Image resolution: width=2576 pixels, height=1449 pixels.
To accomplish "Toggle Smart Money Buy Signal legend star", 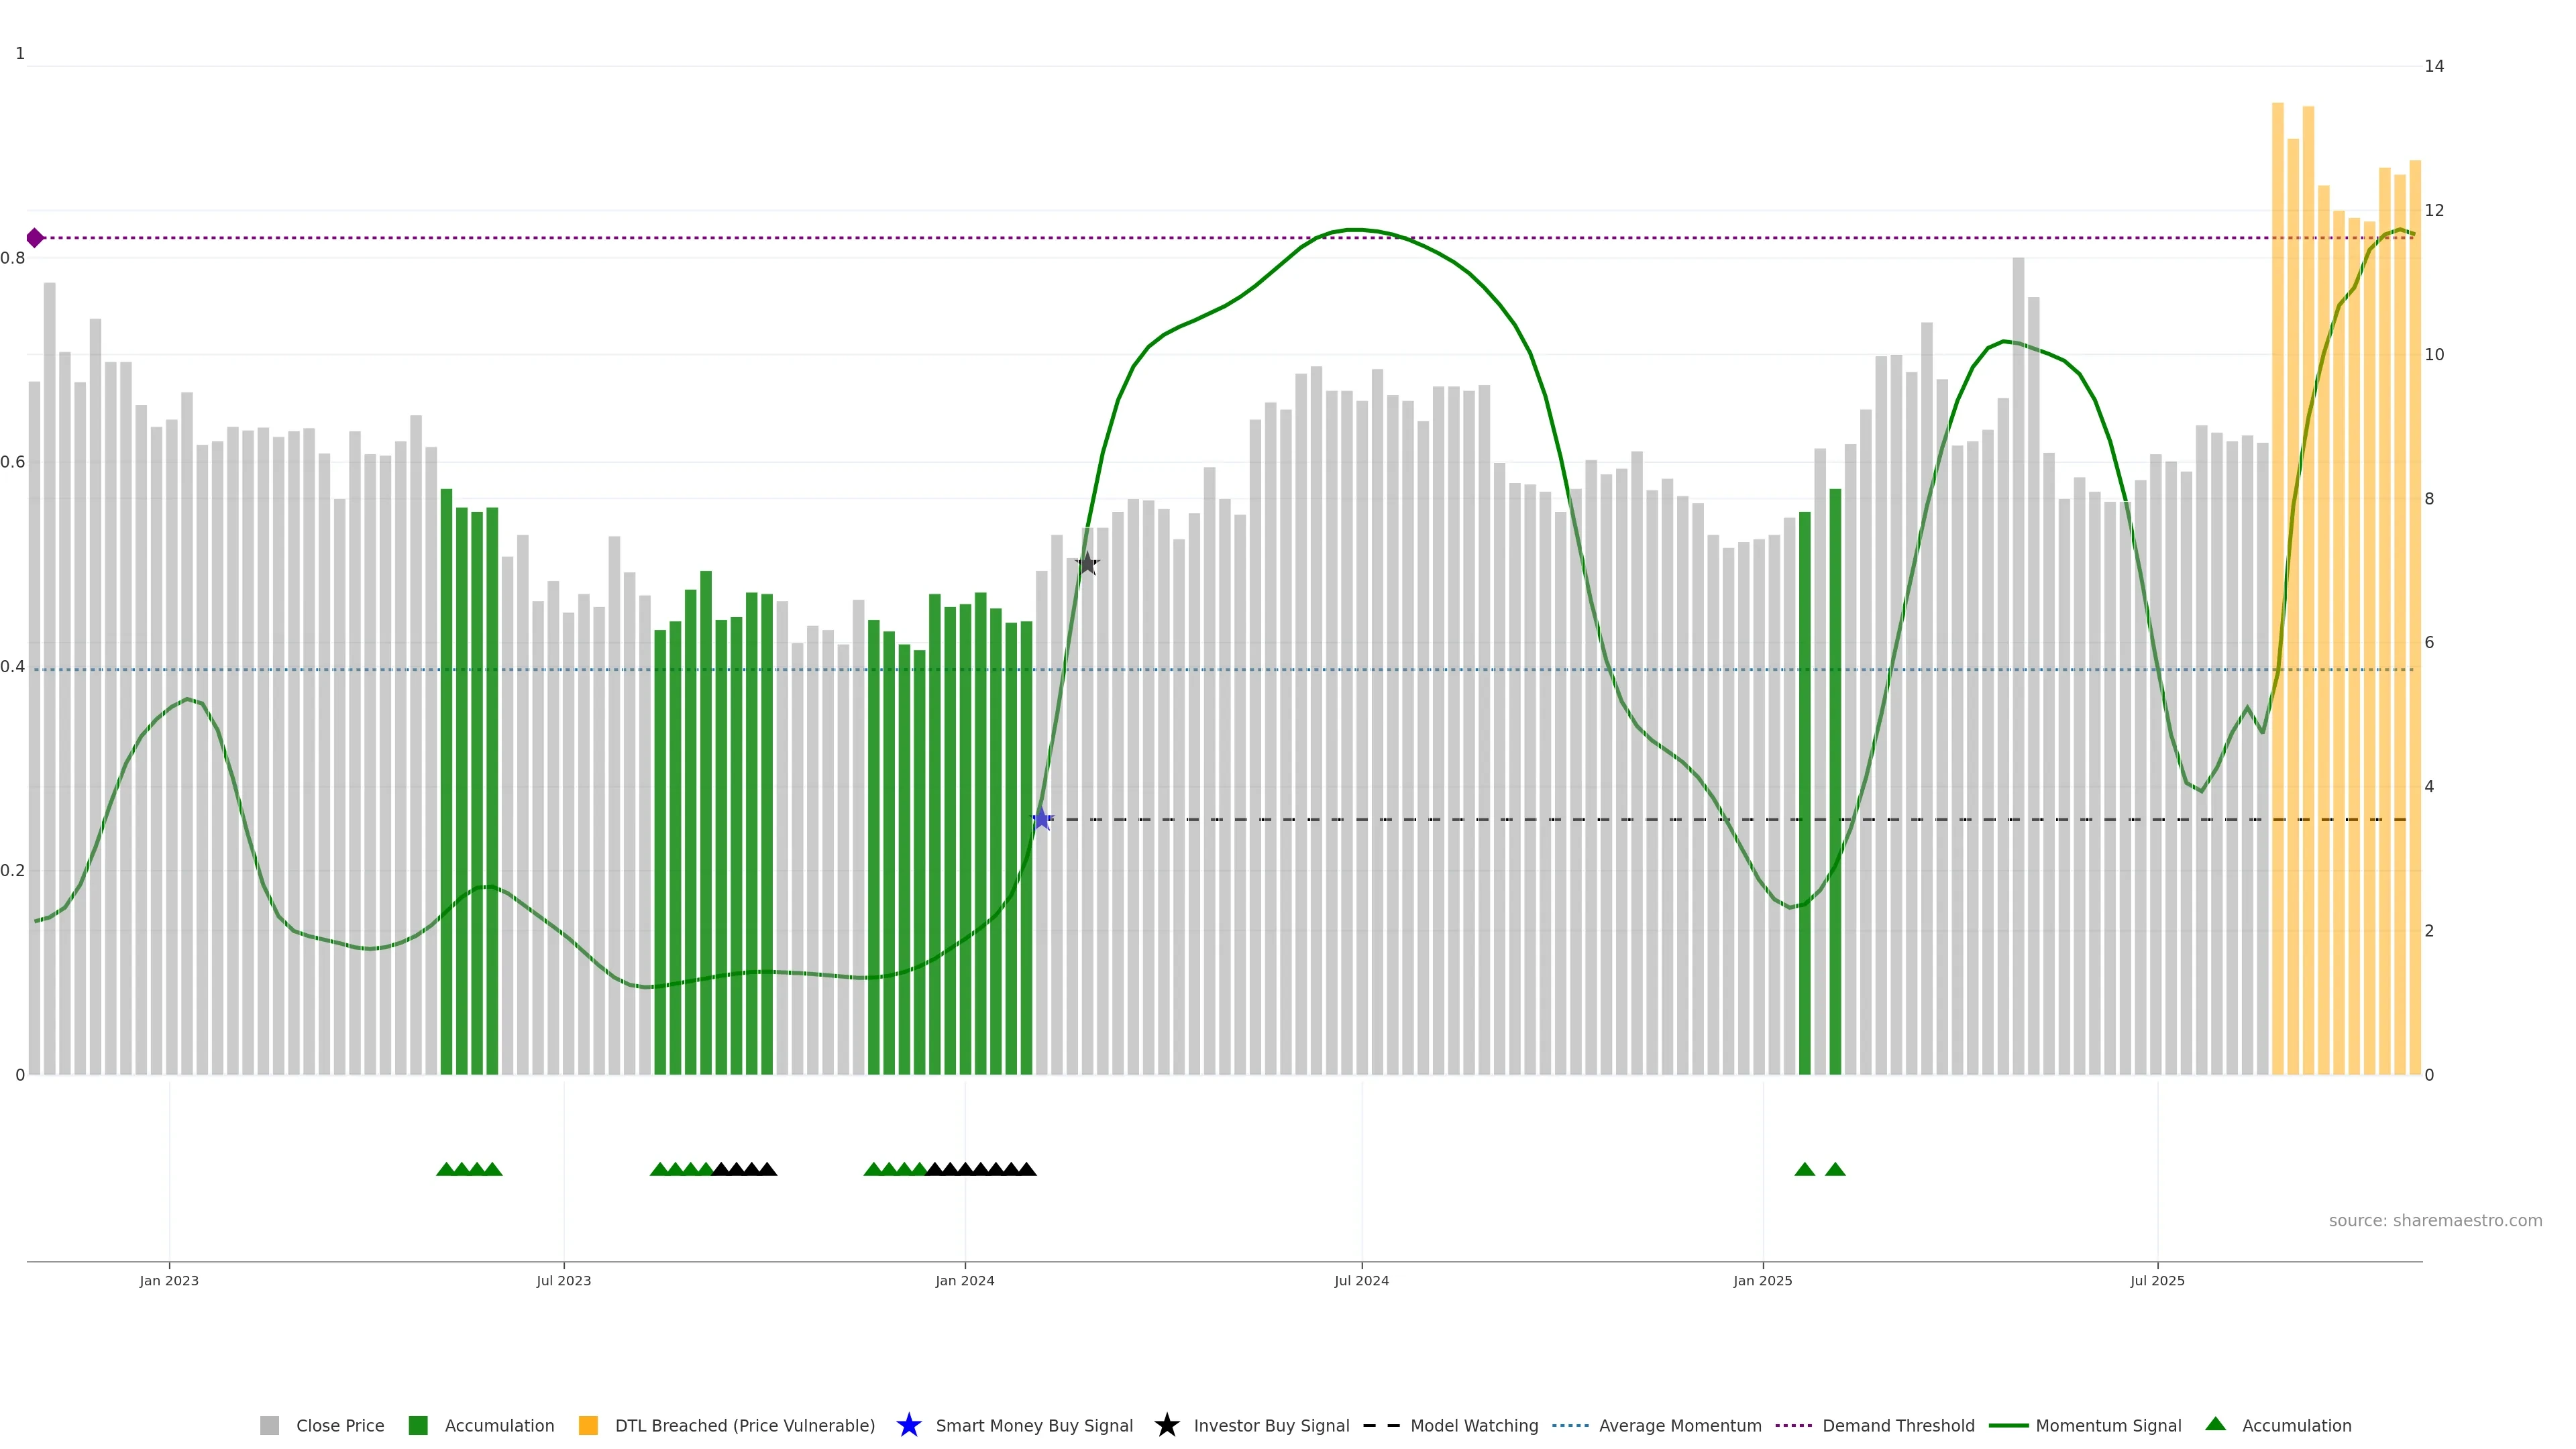I will (x=909, y=1425).
